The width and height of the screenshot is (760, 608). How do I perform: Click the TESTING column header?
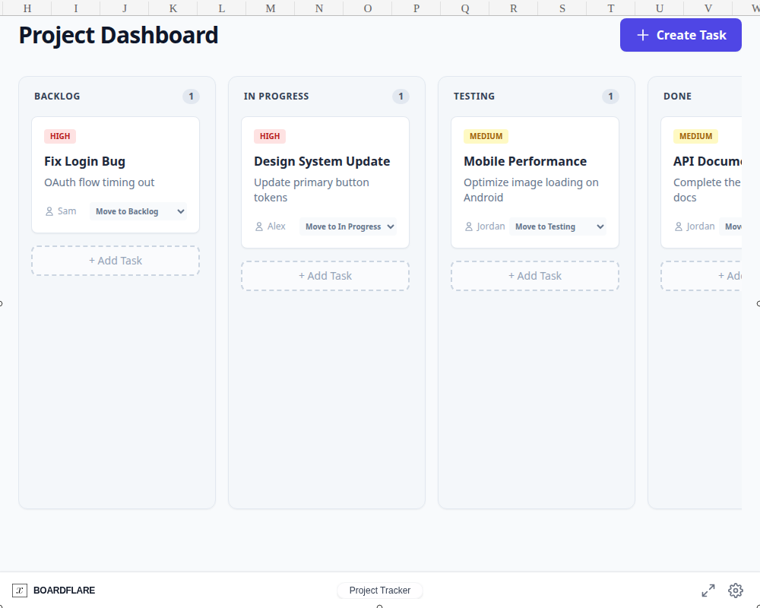474,96
